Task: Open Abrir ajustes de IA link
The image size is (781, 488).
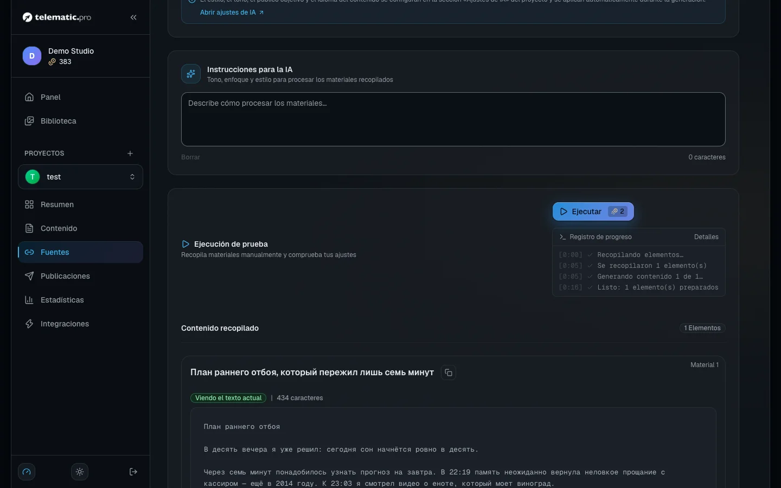Action: pos(232,12)
